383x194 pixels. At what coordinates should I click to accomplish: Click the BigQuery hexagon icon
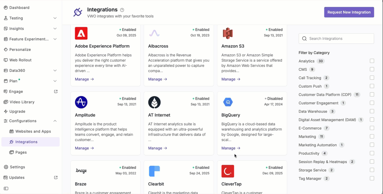[x=228, y=102]
